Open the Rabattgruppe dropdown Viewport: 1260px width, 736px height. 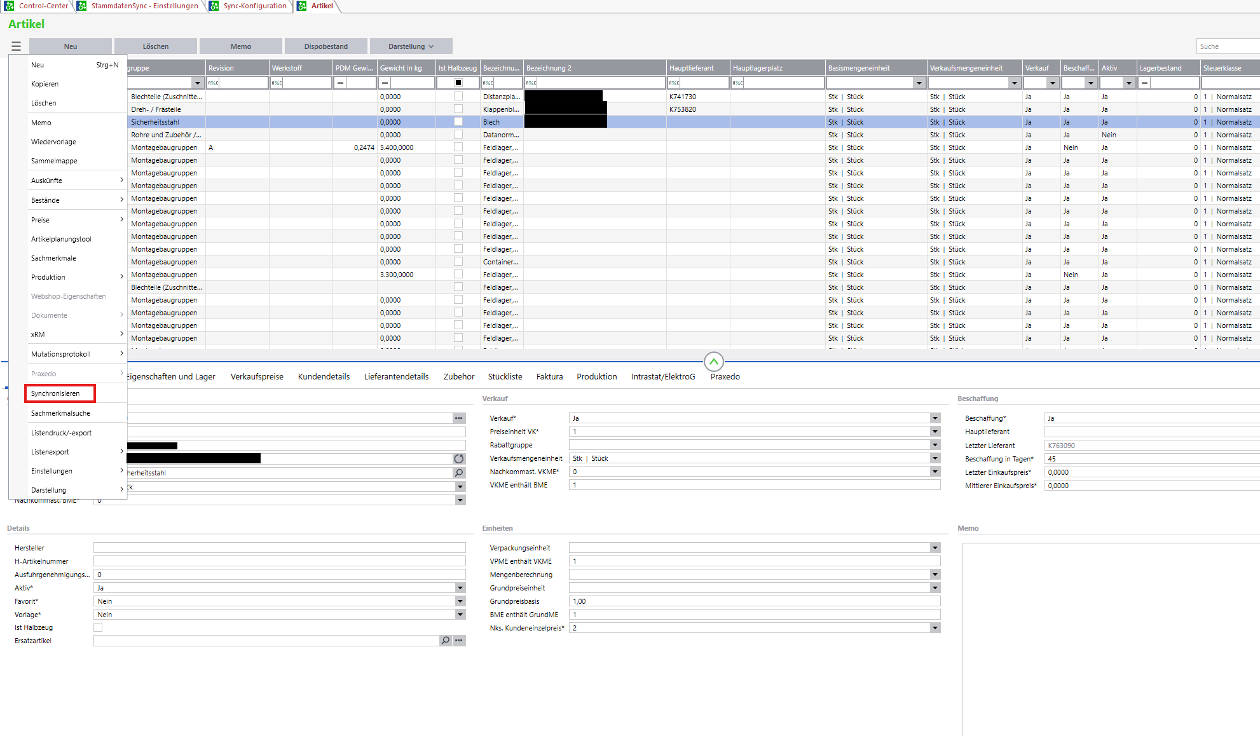click(935, 445)
